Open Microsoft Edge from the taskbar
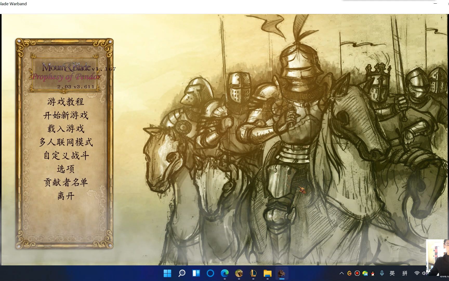The image size is (449, 281). pos(224,273)
